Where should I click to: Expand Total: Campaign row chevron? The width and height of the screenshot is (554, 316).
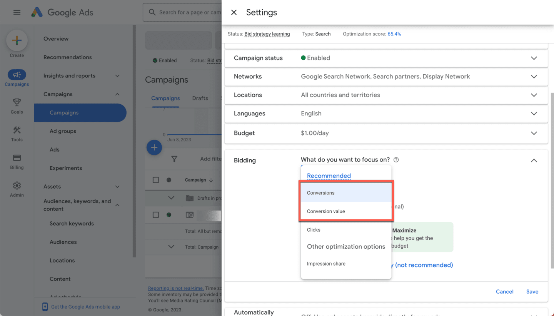click(171, 247)
